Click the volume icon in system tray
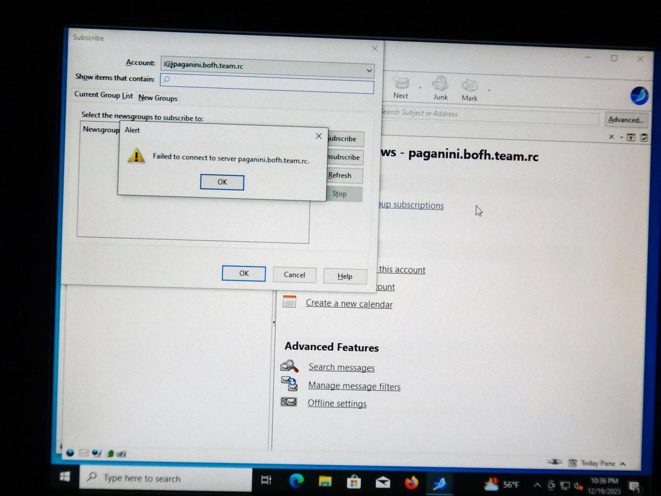Screen dimensions: 661x496 tap(578, 486)
